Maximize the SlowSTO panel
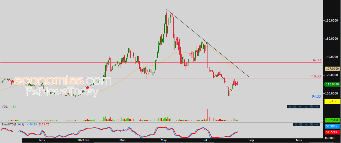 (301, 125)
